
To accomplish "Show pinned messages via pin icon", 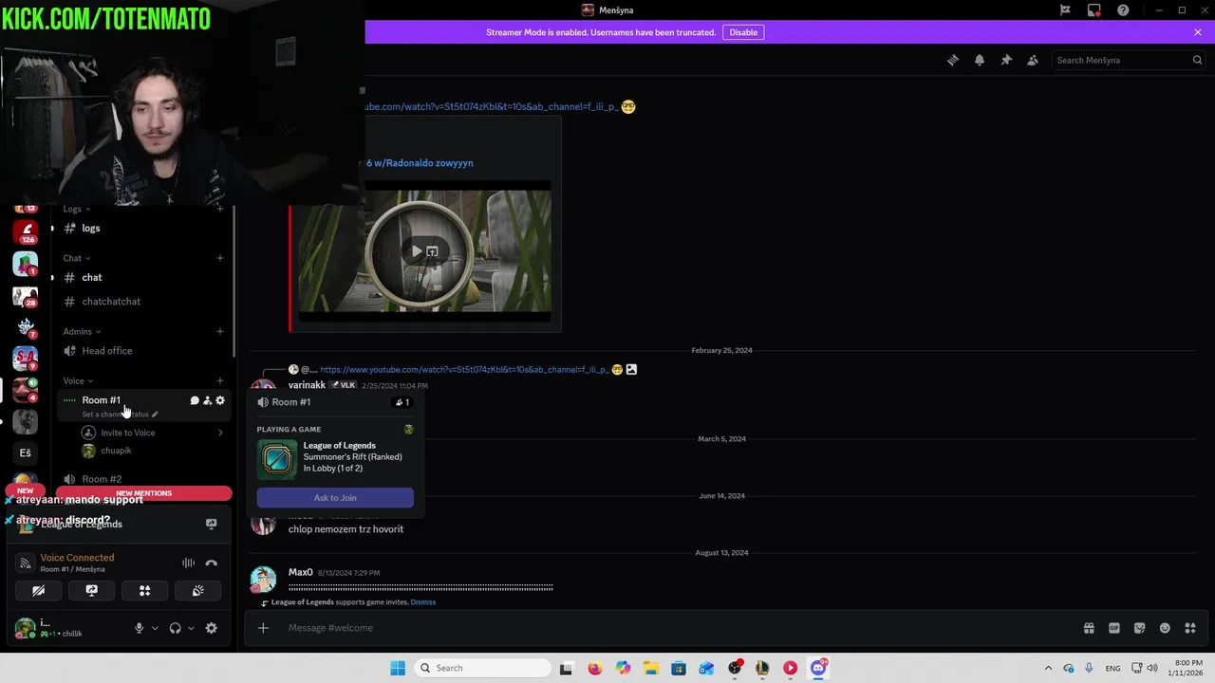I will (1006, 60).
